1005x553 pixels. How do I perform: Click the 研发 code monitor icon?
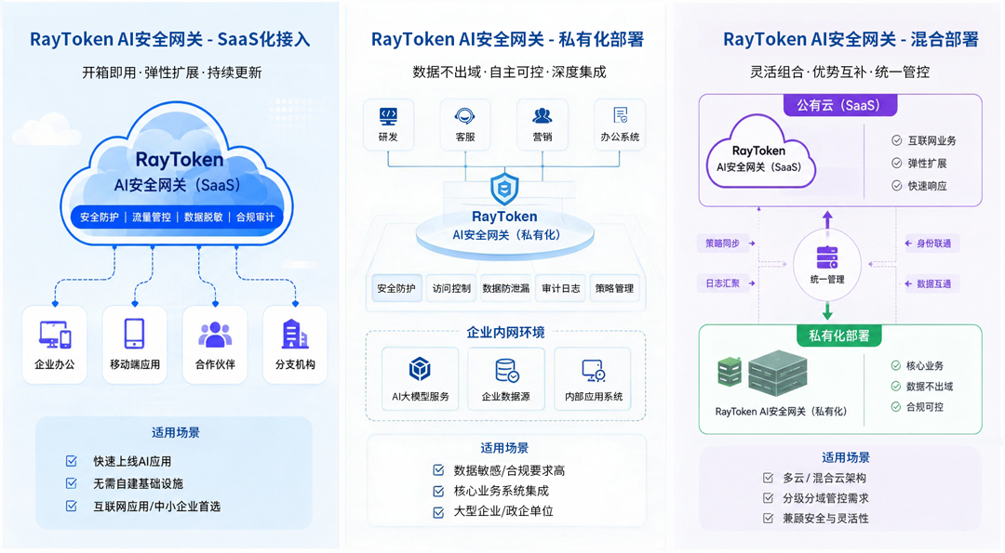click(x=388, y=116)
